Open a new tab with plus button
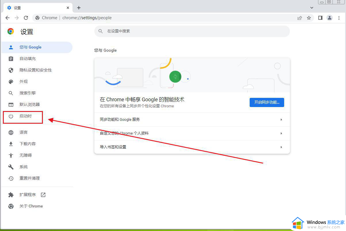346x231 pixels. click(79, 8)
